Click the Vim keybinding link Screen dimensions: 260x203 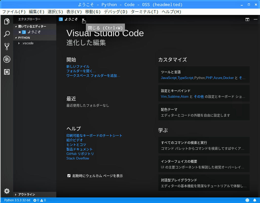coord(164,96)
